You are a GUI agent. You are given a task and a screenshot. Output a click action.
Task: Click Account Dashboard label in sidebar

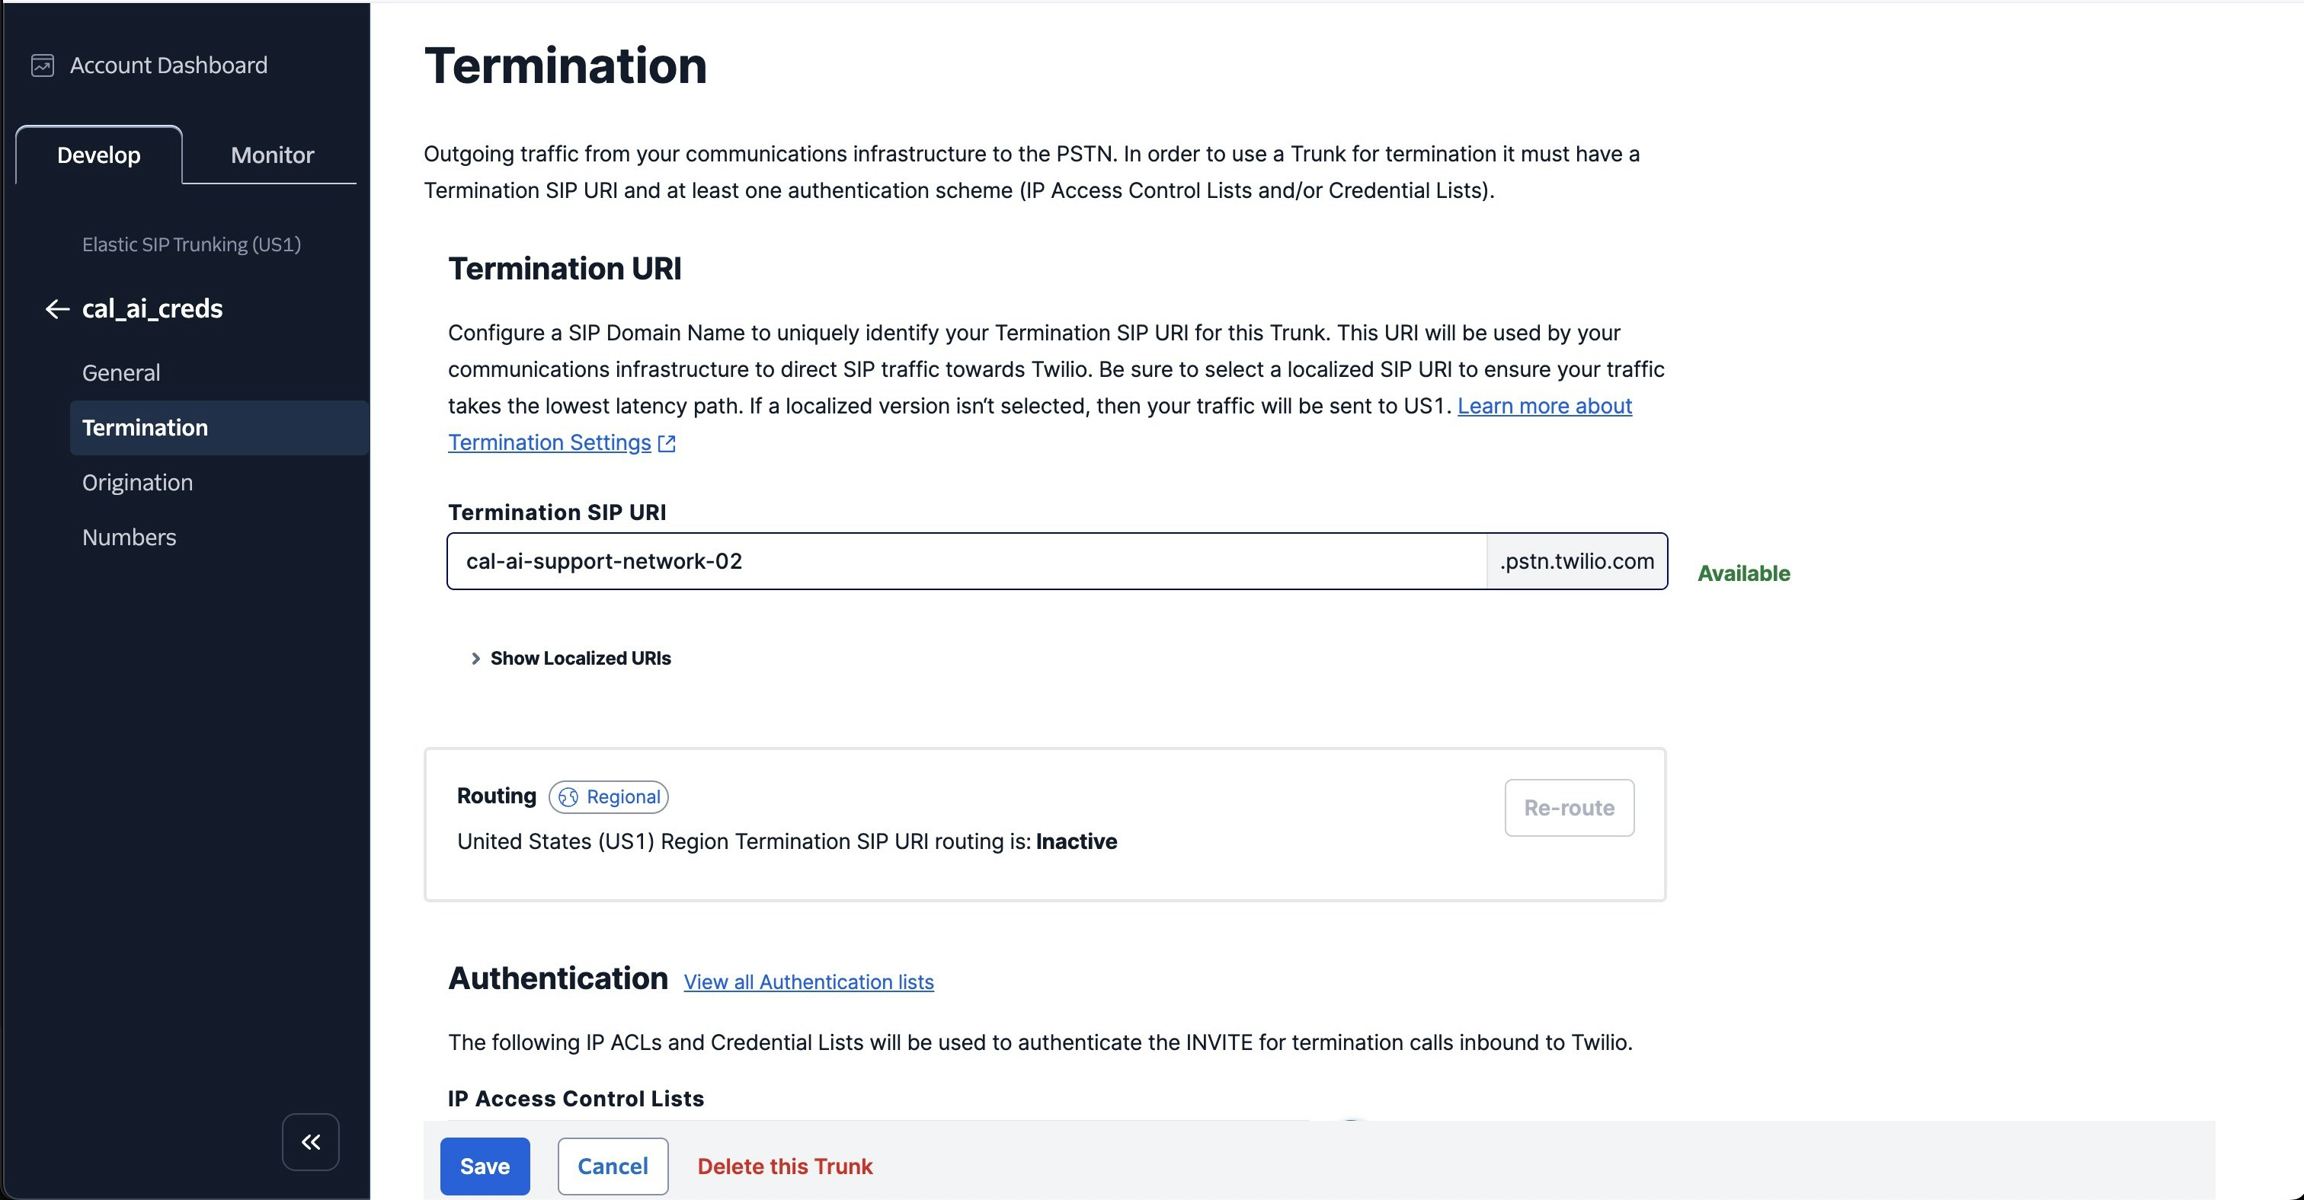(x=168, y=65)
